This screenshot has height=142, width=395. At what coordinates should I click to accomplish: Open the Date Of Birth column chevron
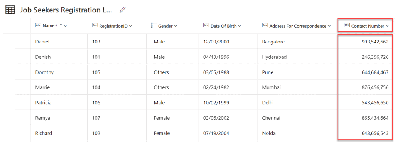click(x=239, y=26)
